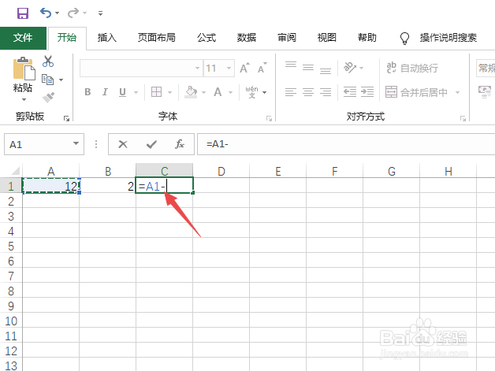This screenshot has width=495, height=371.
Task: Open the Name Box dropdown arrow
Action: click(76, 144)
